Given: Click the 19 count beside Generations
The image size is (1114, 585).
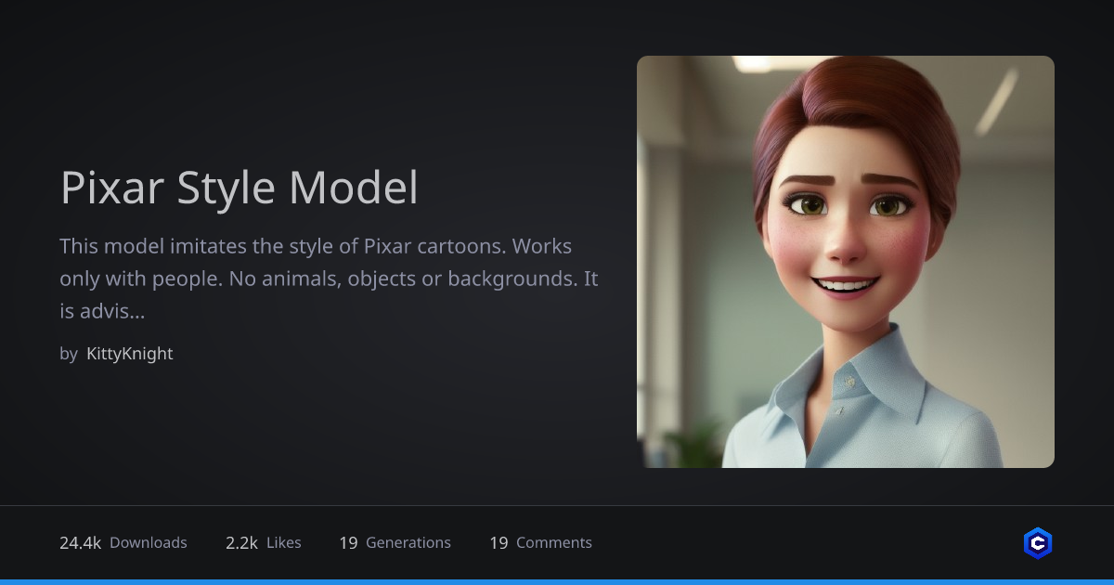Looking at the screenshot, I should coord(348,543).
